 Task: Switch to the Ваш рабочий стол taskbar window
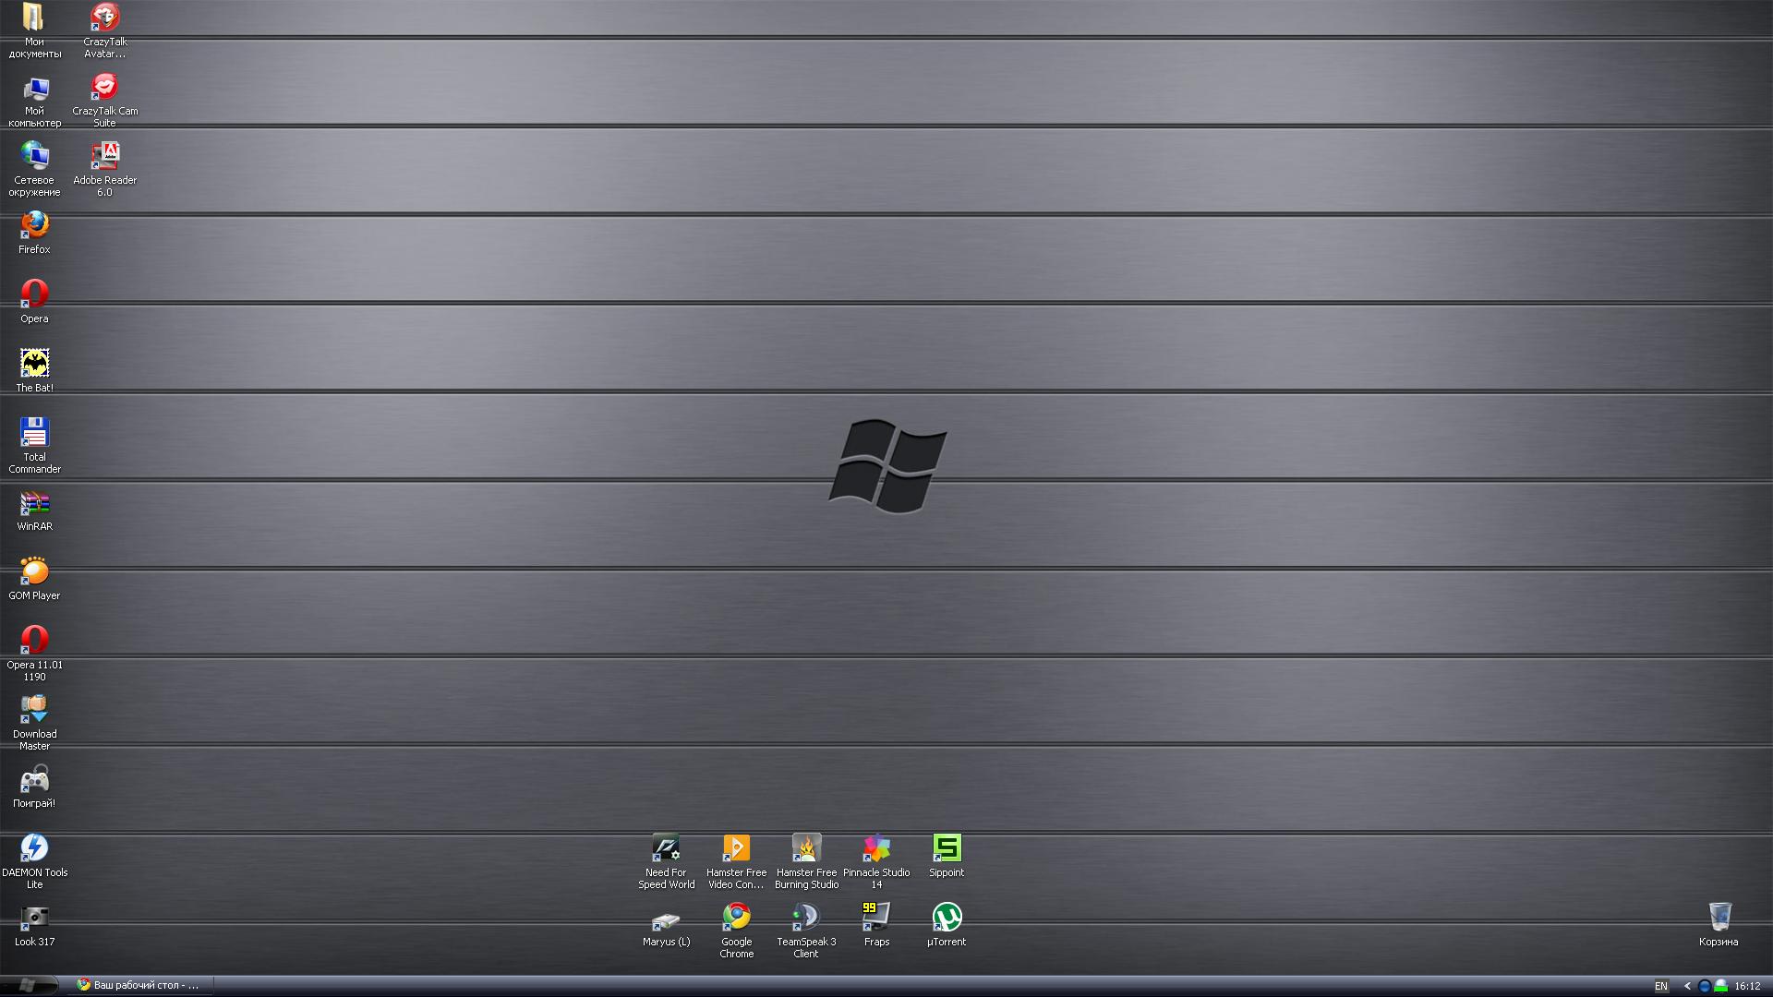point(141,985)
